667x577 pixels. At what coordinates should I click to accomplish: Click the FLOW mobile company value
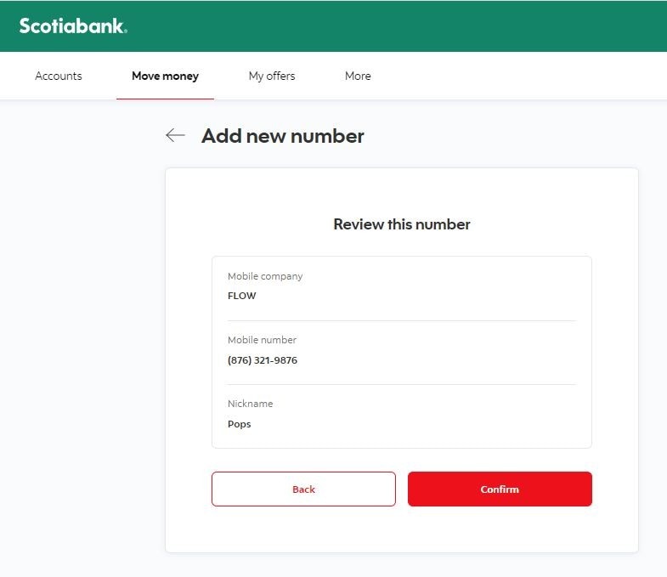(x=241, y=296)
